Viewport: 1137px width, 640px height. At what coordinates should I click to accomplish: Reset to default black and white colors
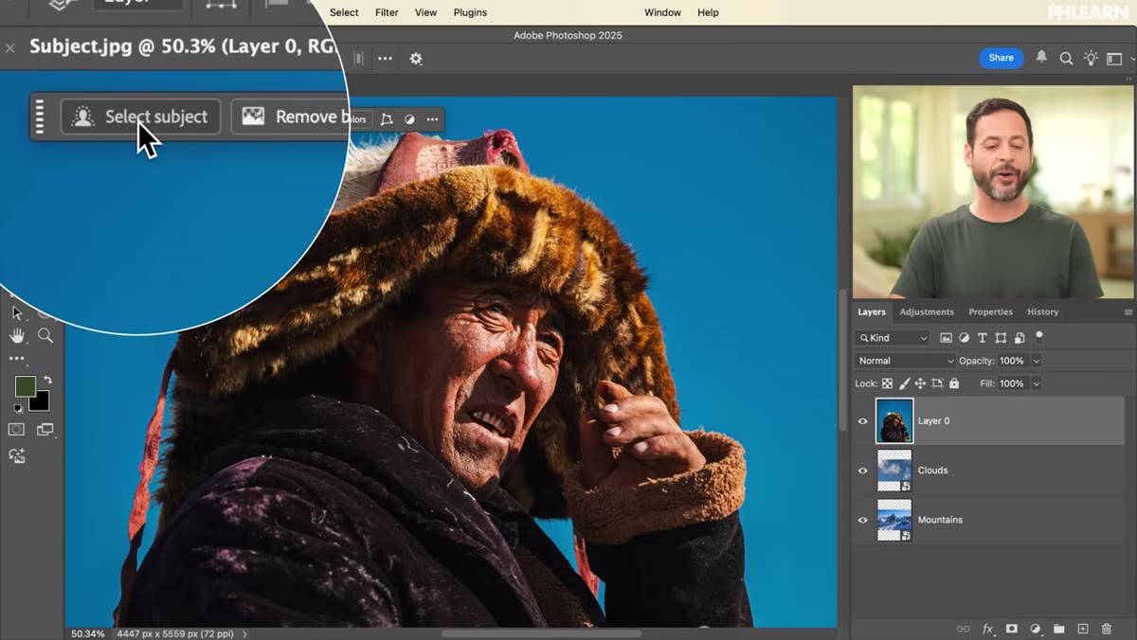point(16,408)
